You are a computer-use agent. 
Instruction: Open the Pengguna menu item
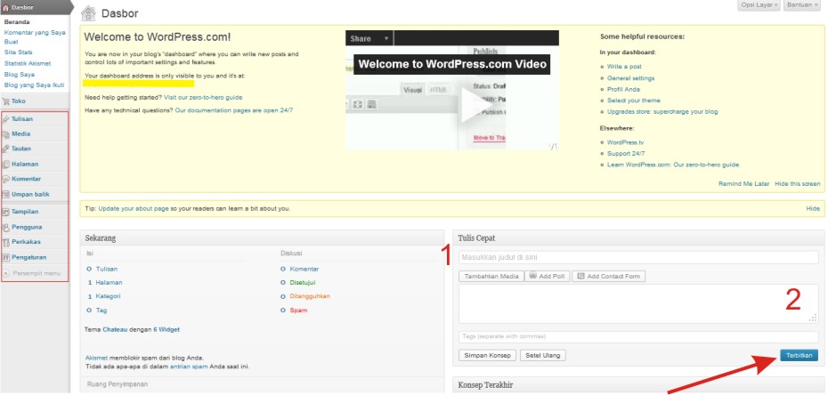tap(27, 227)
